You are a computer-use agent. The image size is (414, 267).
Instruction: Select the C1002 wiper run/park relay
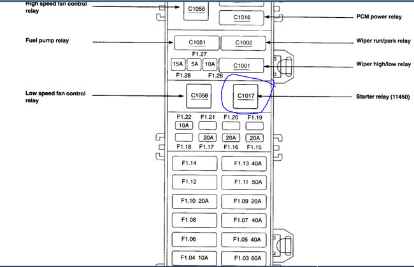click(243, 43)
